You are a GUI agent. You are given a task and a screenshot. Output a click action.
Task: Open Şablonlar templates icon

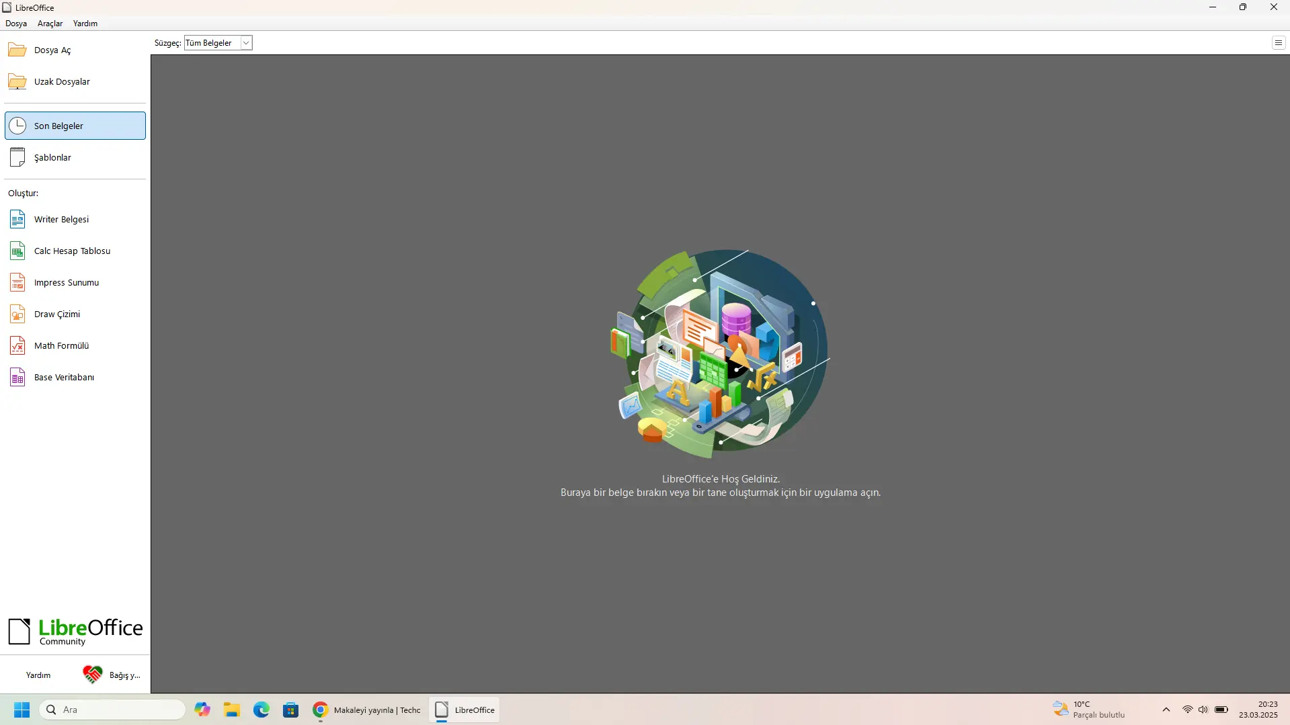tap(17, 157)
